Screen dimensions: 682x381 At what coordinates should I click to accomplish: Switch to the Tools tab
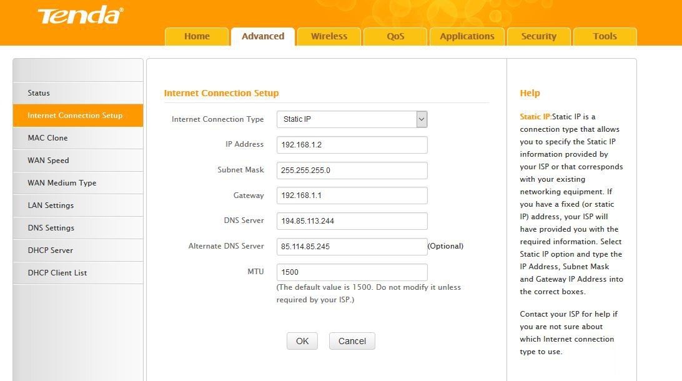point(605,36)
